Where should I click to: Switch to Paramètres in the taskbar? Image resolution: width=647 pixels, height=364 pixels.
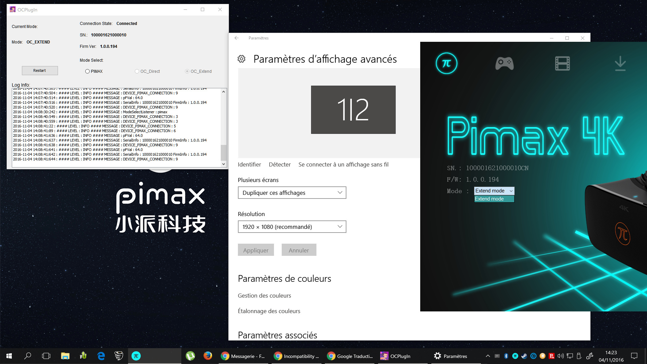pyautogui.click(x=456, y=356)
